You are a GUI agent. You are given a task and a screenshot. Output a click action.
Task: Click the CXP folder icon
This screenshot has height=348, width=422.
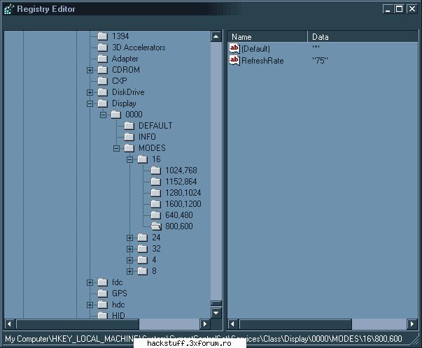coord(103,81)
